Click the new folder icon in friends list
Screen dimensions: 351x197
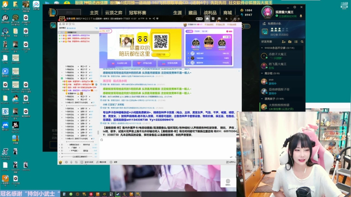290,41
